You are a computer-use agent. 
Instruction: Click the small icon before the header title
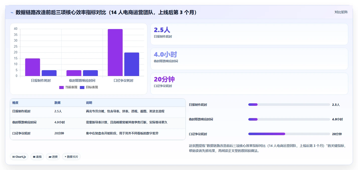click(12, 12)
